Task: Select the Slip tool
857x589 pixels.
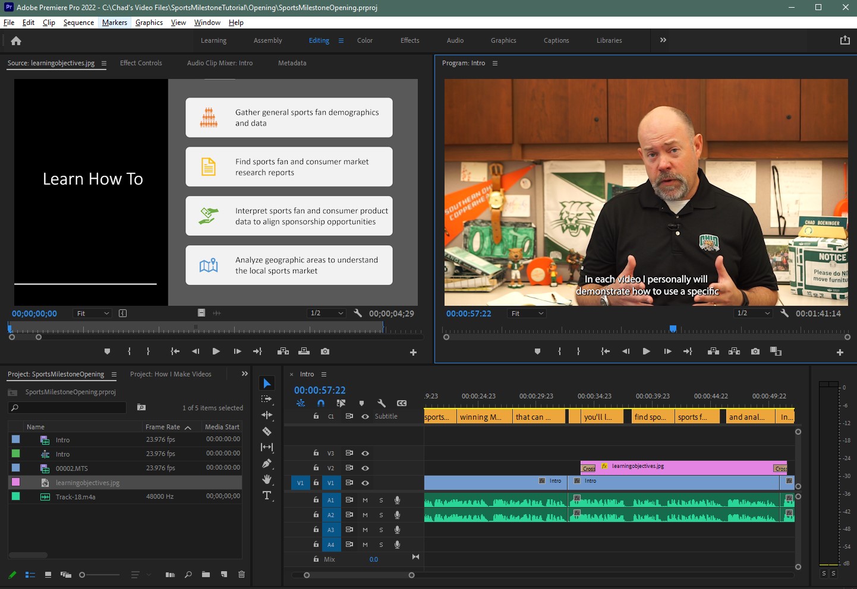Action: click(267, 447)
